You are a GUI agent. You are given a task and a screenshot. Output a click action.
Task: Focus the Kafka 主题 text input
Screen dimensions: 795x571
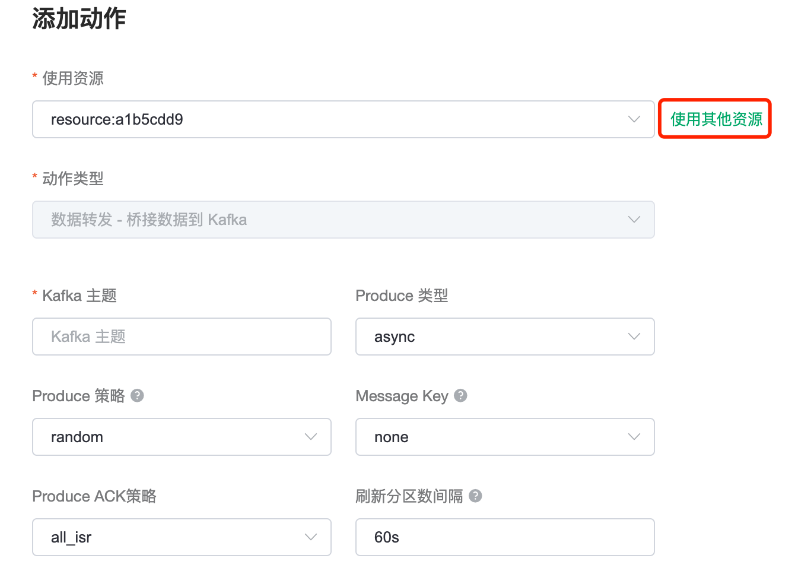[x=182, y=337]
